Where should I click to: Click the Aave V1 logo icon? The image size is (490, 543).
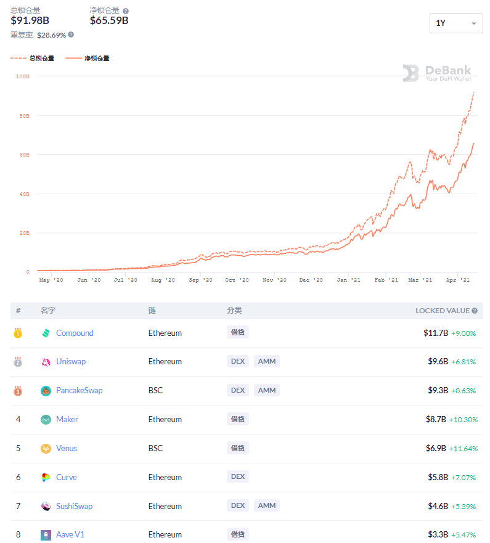46,535
